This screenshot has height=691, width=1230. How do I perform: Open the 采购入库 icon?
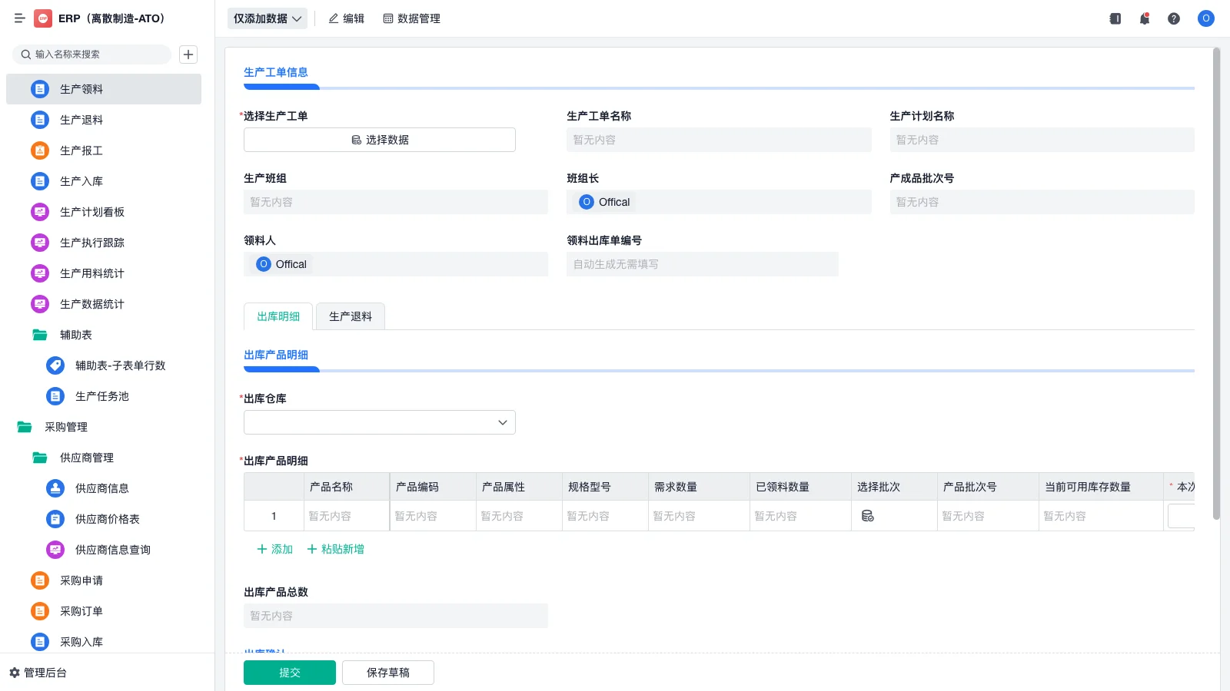pyautogui.click(x=40, y=642)
